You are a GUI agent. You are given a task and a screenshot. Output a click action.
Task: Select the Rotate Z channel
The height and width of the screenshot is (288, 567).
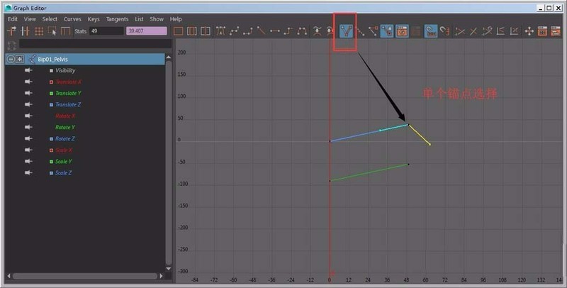pos(65,138)
